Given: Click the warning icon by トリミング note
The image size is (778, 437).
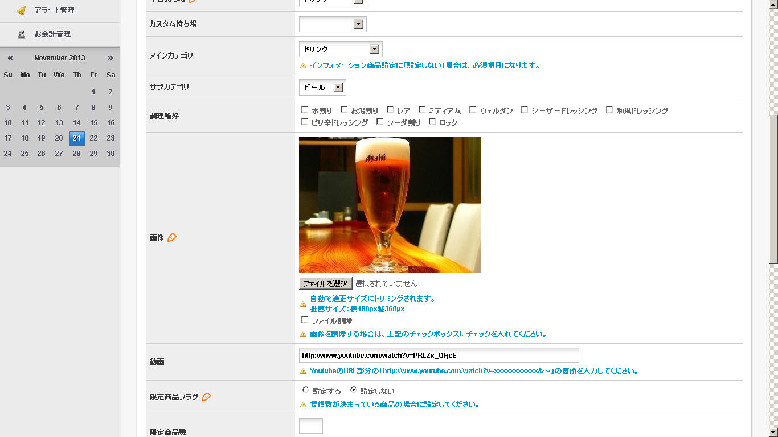Looking at the screenshot, I should coord(303,304).
